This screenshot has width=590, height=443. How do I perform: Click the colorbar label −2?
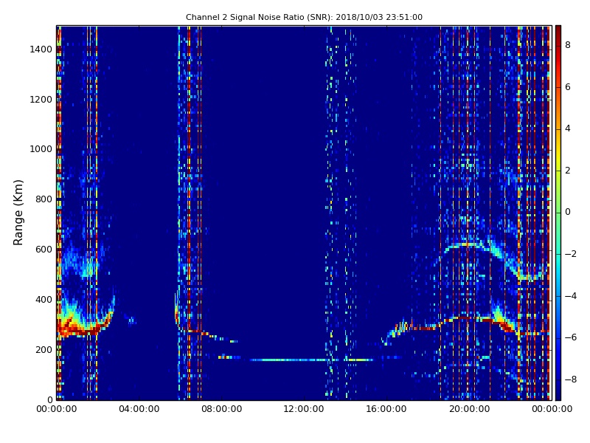pyautogui.click(x=570, y=254)
